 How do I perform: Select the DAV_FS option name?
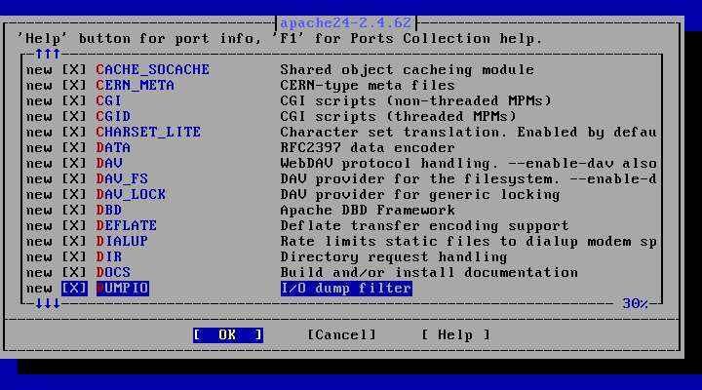pos(122,179)
